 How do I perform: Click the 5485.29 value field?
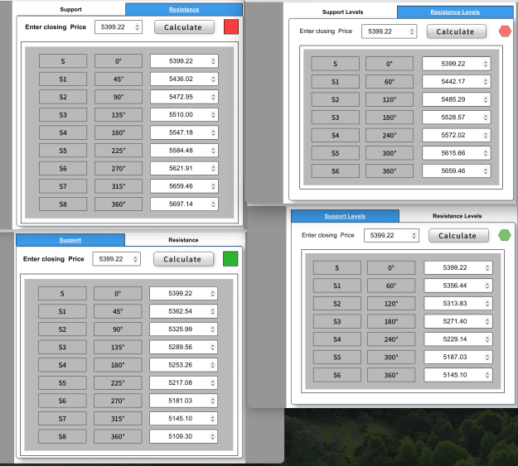pyautogui.click(x=456, y=99)
